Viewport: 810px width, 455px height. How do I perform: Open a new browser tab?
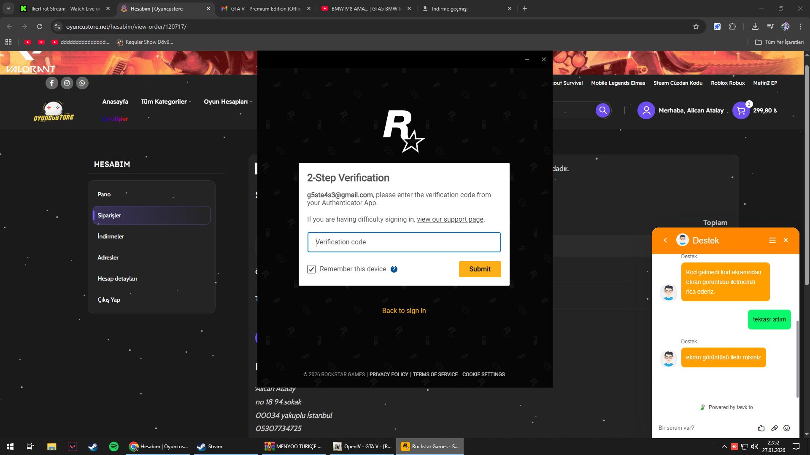click(x=525, y=8)
